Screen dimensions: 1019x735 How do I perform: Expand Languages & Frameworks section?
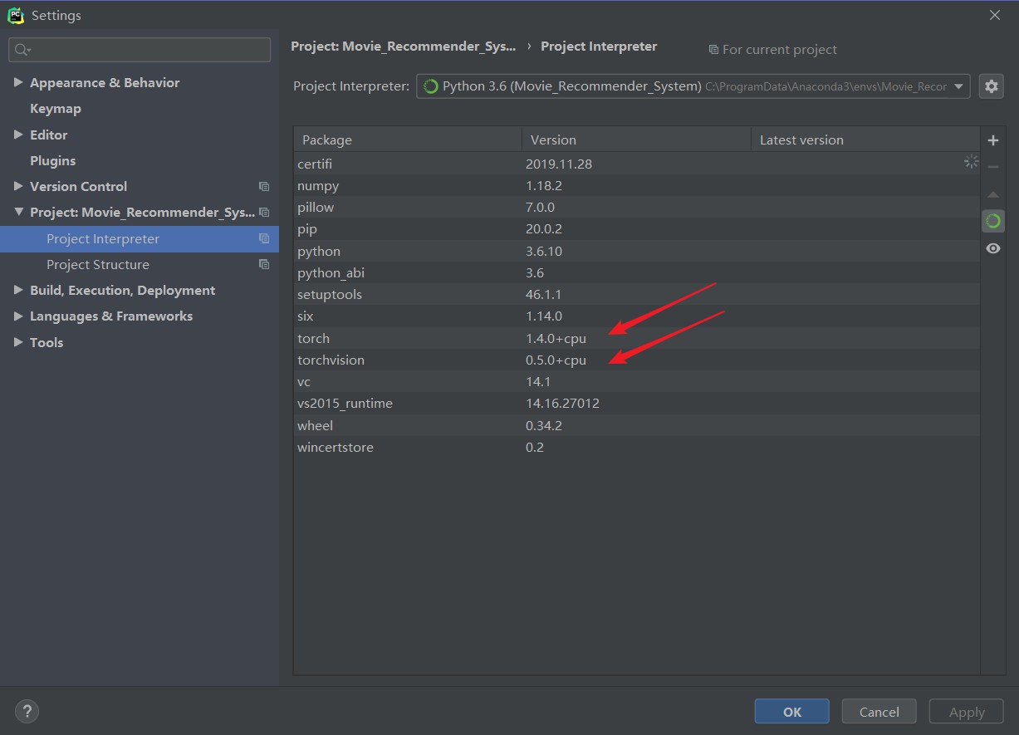[18, 316]
